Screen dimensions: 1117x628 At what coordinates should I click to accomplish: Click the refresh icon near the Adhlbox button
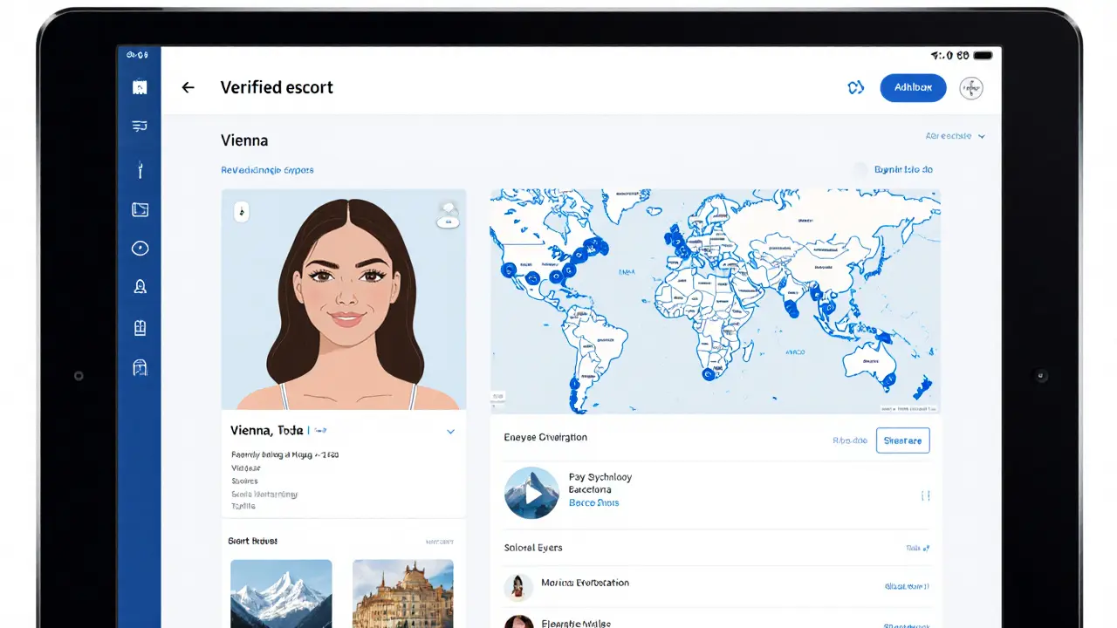855,87
